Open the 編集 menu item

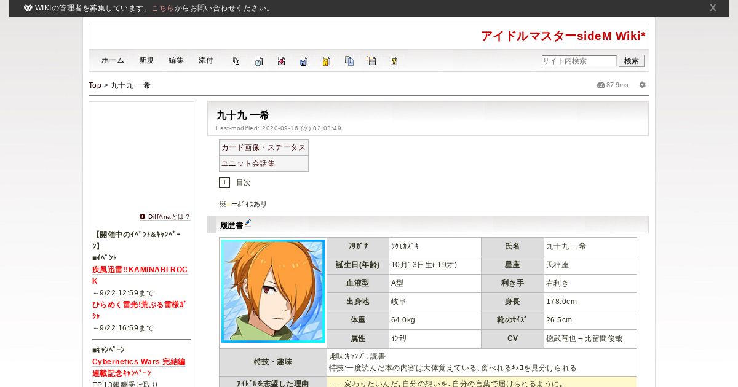click(x=176, y=60)
